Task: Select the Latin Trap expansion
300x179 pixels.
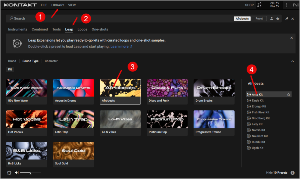Action: coord(73,123)
